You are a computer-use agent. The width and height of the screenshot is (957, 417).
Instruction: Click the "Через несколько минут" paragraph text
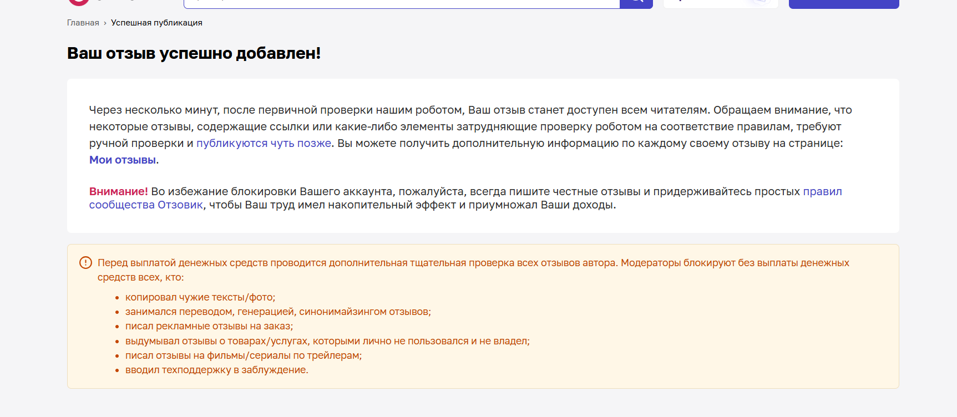(x=470, y=135)
